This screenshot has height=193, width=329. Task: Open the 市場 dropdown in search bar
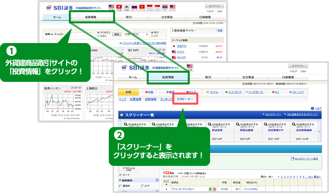coord(140,34)
